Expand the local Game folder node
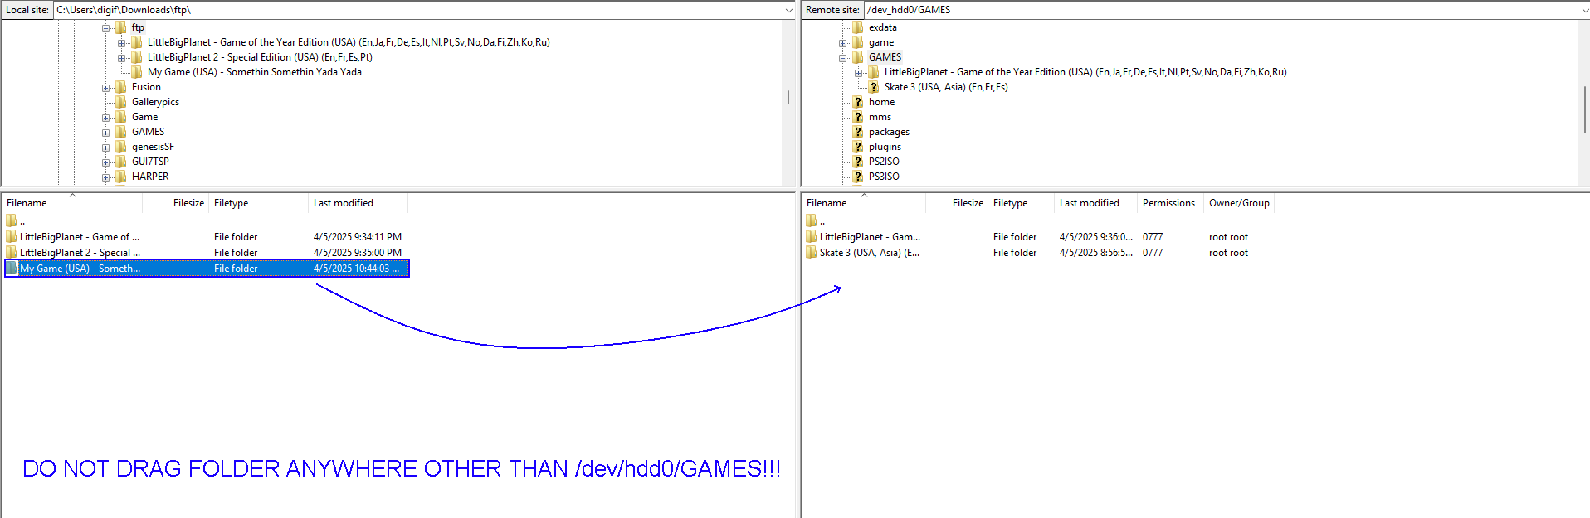Screen dimensions: 1590x518 pos(106,118)
